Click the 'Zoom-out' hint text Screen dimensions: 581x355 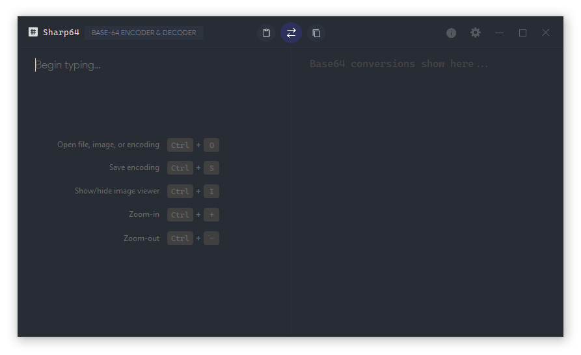pos(141,238)
